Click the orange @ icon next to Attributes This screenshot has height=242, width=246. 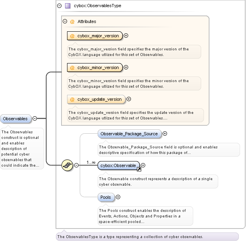pos(72,21)
